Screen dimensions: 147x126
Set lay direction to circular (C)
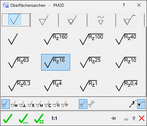[48, 104]
